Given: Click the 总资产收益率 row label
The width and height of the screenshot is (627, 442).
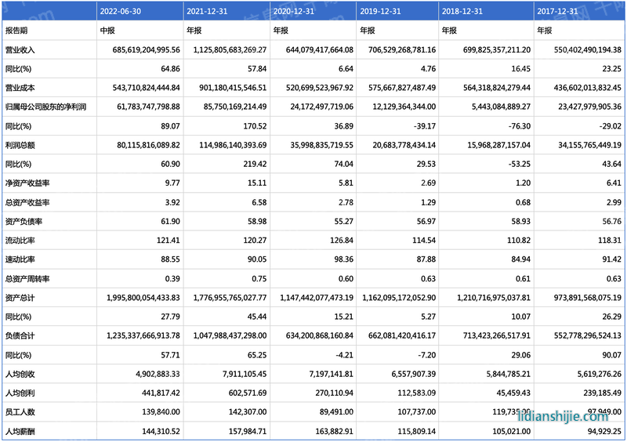Looking at the screenshot, I should click(x=27, y=202).
